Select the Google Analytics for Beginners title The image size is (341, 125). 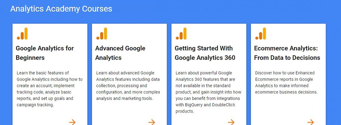coord(45,53)
